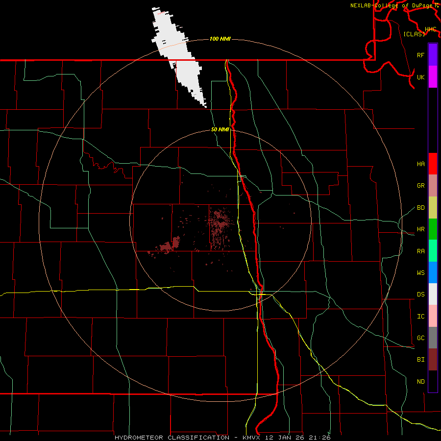Click the 'ND' legend label
441x441 pixels.
click(420, 381)
